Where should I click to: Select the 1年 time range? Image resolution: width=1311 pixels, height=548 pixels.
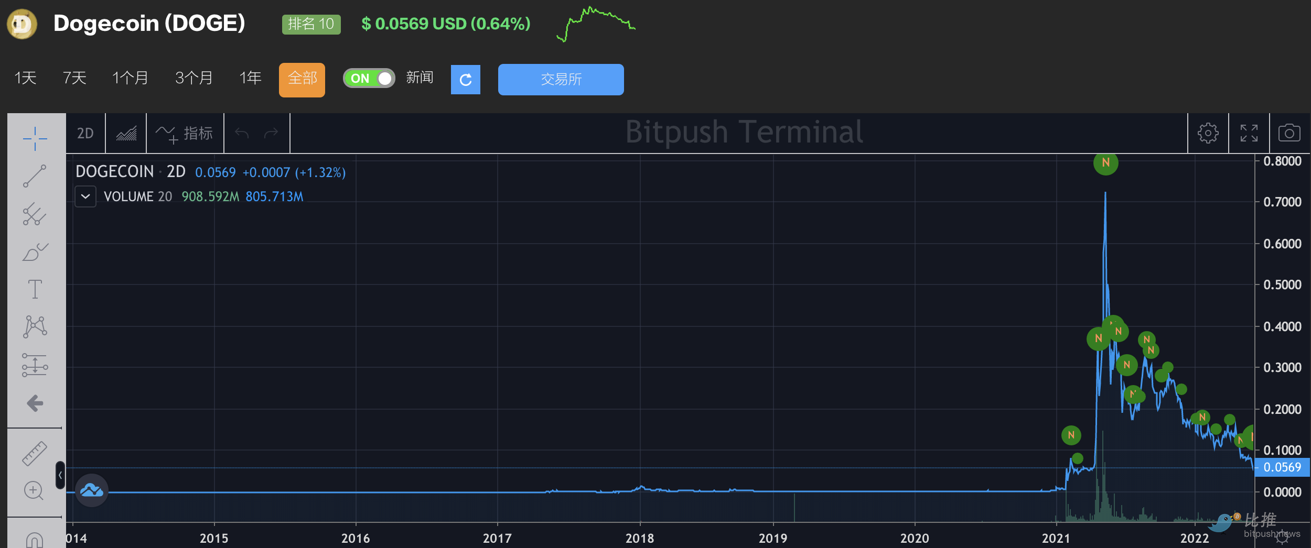[x=250, y=79]
